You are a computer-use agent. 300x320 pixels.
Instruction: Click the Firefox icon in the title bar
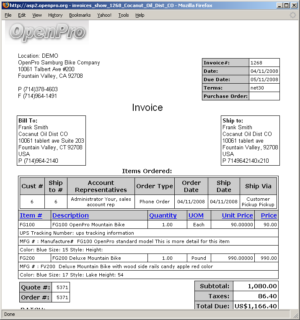[5, 5]
